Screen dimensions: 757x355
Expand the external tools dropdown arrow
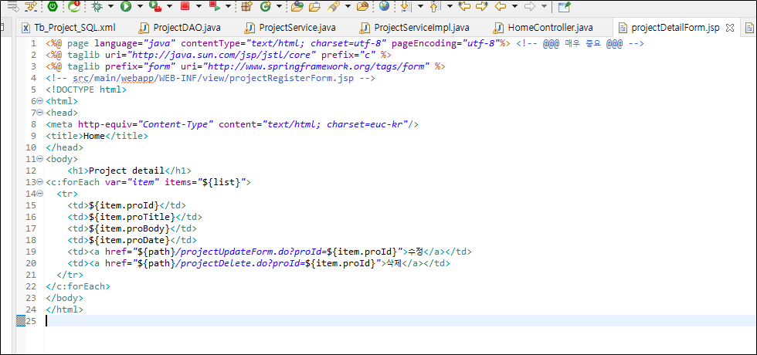tap(169, 6)
